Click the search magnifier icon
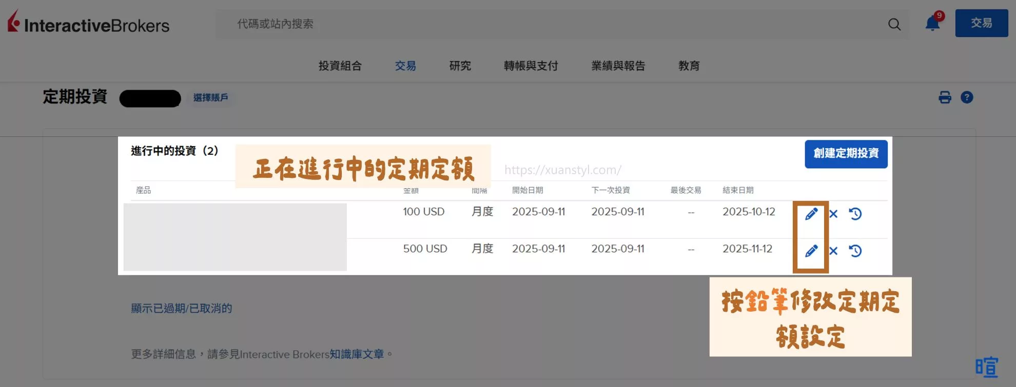1016x387 pixels. [x=894, y=24]
